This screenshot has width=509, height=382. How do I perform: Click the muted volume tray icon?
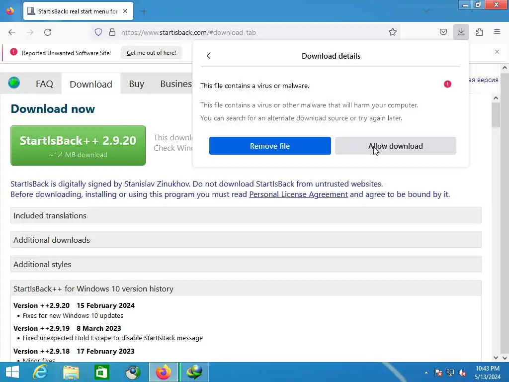click(462, 373)
